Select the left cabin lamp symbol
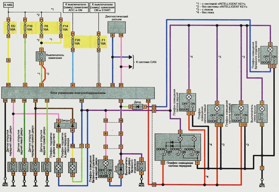Viewport: 279px width, 192px height. click(216, 114)
